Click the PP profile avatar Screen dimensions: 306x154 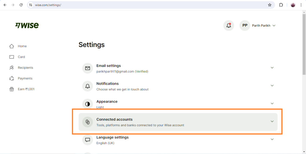click(245, 26)
